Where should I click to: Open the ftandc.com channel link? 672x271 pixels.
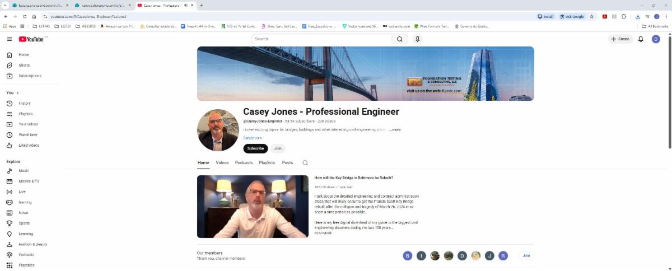click(253, 138)
